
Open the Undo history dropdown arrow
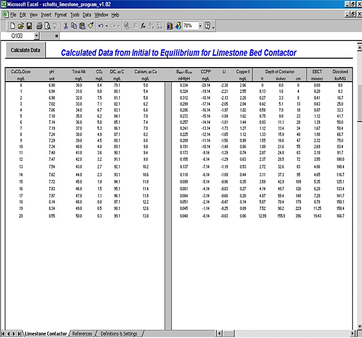tap(106, 26)
